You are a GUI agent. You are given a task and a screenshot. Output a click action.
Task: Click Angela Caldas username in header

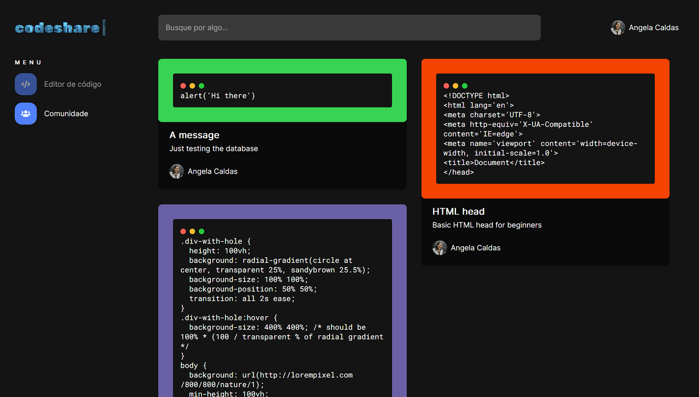(x=654, y=28)
